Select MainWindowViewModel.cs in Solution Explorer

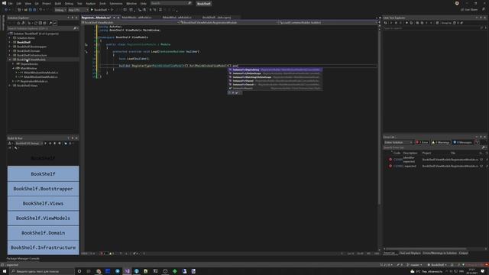(40, 76)
